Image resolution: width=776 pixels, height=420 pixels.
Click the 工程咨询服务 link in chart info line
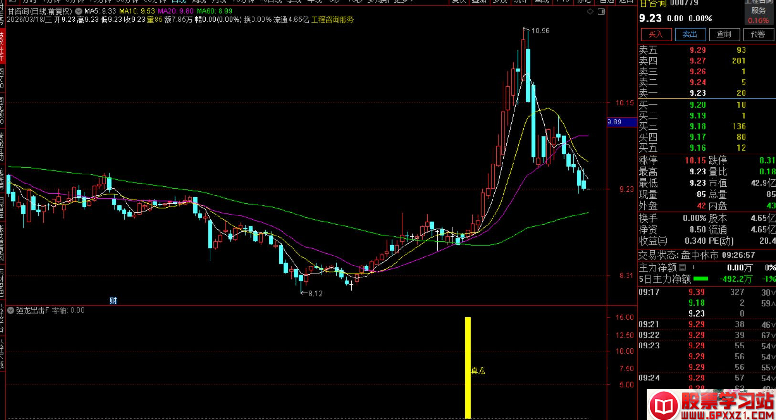[333, 20]
